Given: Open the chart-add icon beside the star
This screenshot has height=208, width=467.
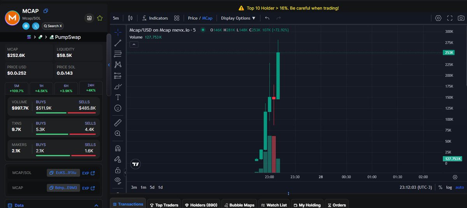Looking at the screenshot, I should [90, 18].
